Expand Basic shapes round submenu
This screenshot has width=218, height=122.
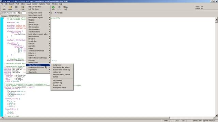pos(38,15)
